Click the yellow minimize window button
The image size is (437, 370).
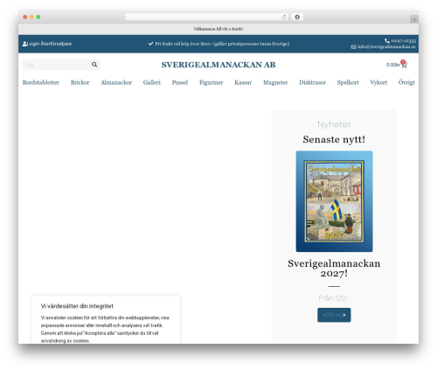[x=31, y=17]
